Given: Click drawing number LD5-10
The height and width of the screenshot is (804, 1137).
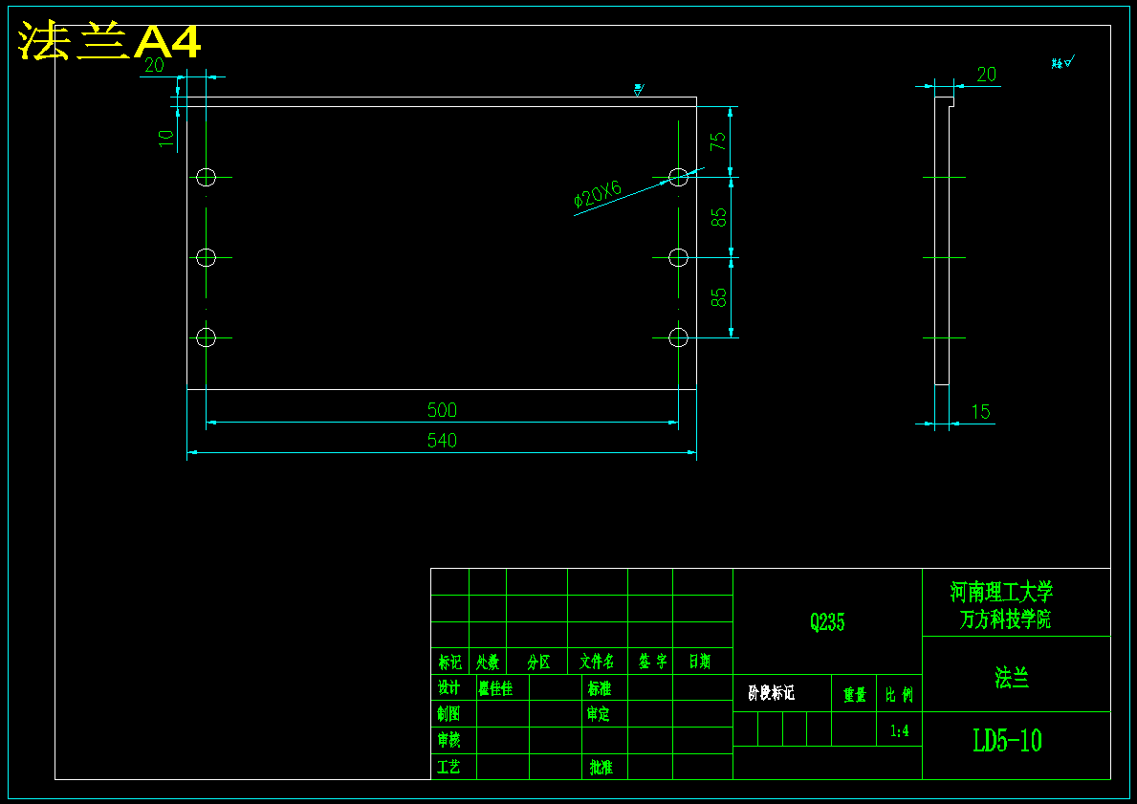Looking at the screenshot, I should point(1007,741).
